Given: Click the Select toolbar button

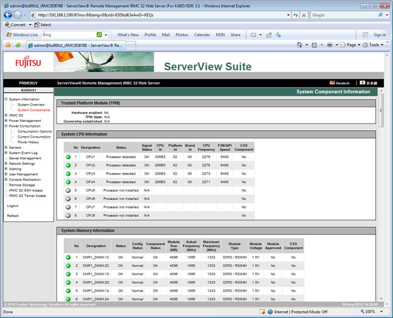Looking at the screenshot, I should 43,25.
